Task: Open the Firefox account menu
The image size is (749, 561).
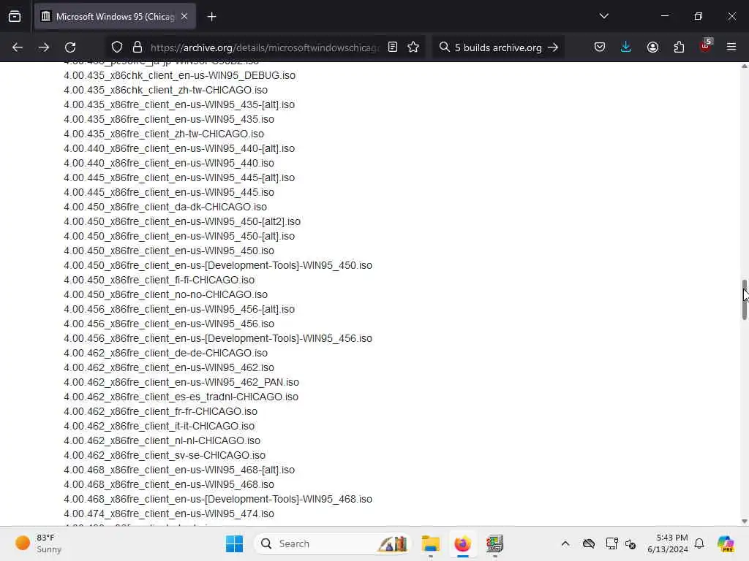Action: pos(653,47)
